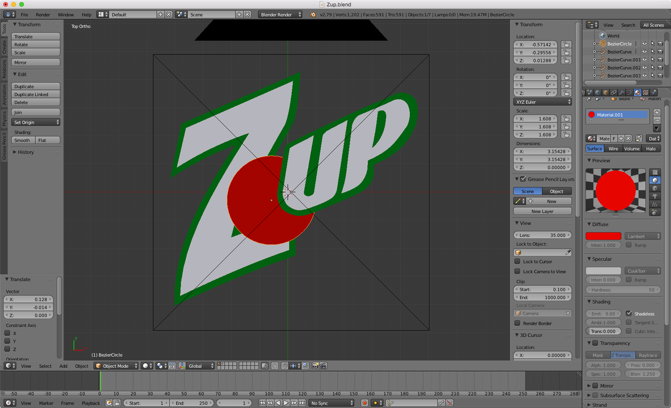The image size is (671, 408).
Task: Toggle BezierCurve.001 selectability arrow icon
Action: click(653, 60)
